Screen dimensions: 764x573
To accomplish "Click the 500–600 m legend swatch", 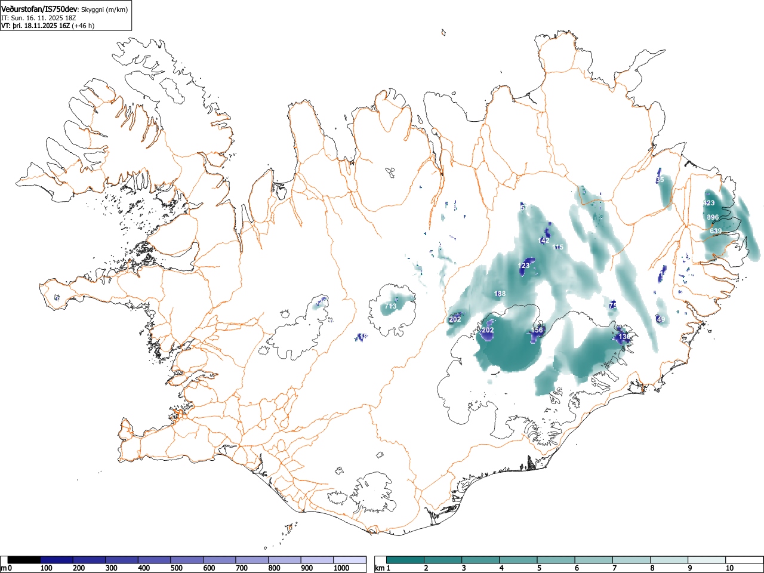I will click(187, 560).
